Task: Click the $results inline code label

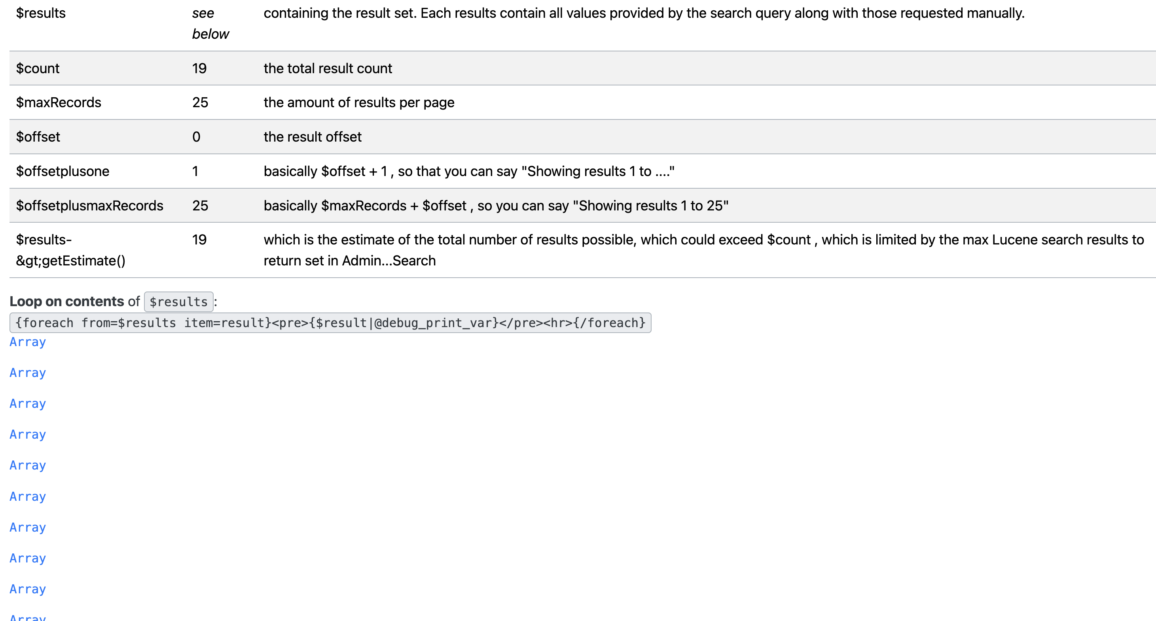Action: (x=178, y=301)
